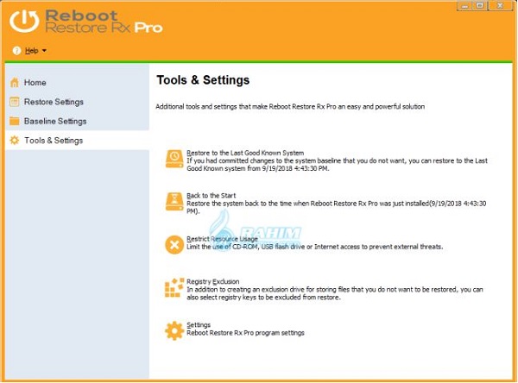Click the Baseline Settings folder icon

tap(14, 121)
